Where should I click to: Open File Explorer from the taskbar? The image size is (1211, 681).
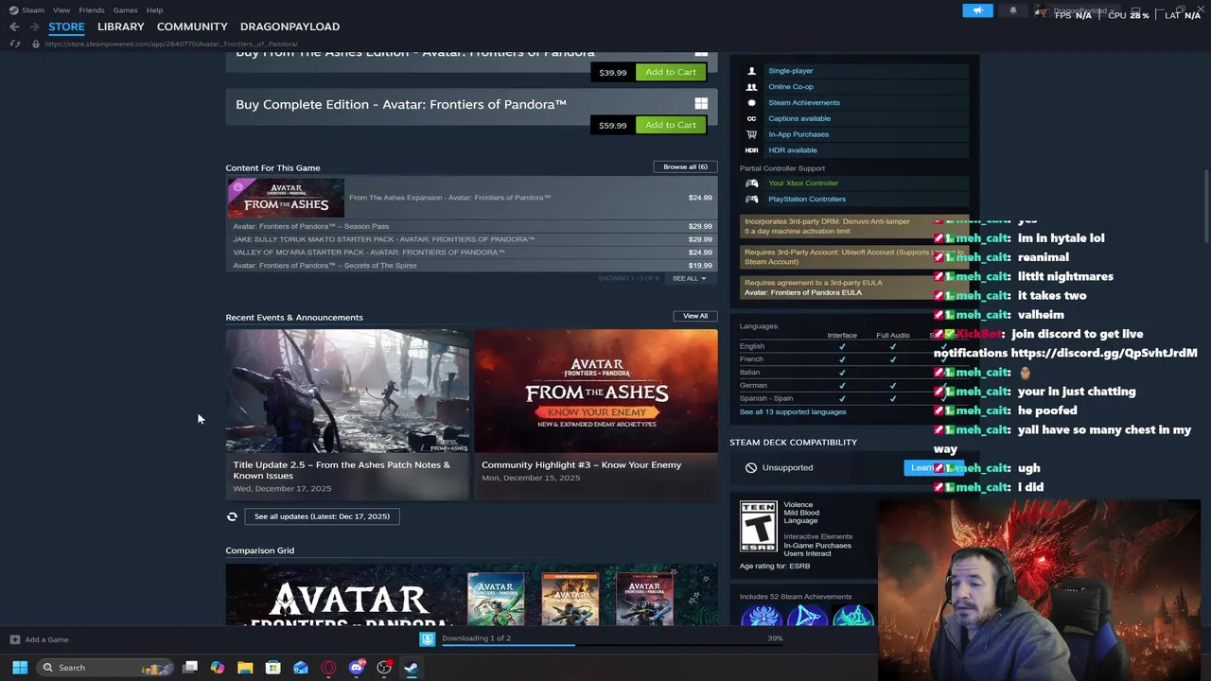pyautogui.click(x=245, y=668)
